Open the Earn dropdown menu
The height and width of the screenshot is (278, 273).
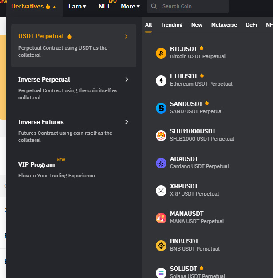coord(77,7)
